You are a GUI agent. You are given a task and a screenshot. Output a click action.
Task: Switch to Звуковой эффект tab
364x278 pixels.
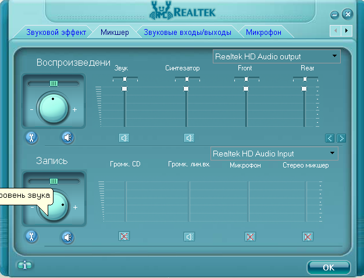click(56, 33)
